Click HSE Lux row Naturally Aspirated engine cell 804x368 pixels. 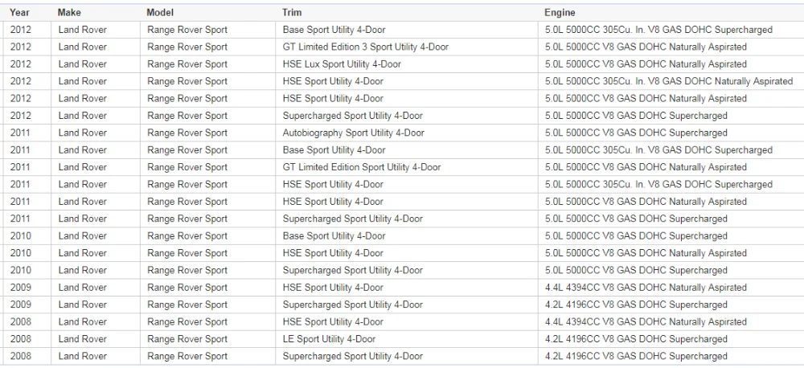pyautogui.click(x=646, y=64)
